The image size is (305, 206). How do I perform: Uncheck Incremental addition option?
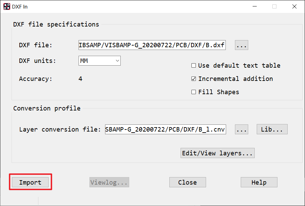tap(194, 79)
